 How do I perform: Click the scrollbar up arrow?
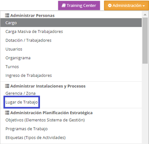[145, 15]
